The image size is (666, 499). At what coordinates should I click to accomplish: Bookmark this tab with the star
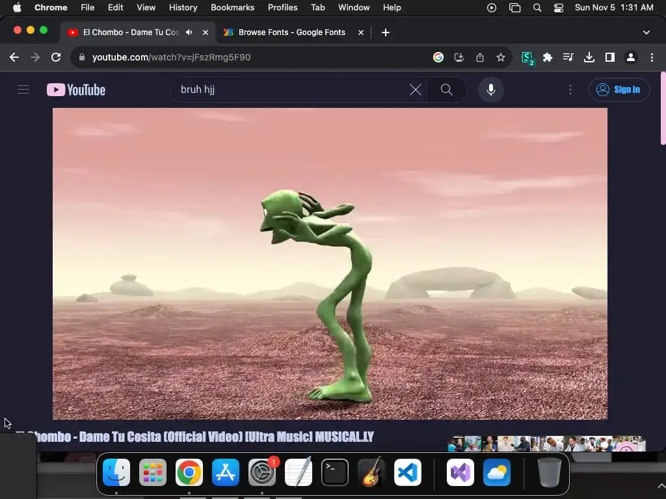click(501, 57)
